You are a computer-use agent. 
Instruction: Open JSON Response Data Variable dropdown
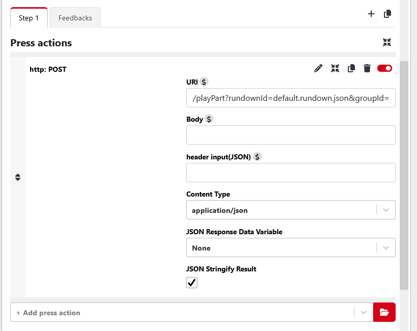click(x=291, y=247)
